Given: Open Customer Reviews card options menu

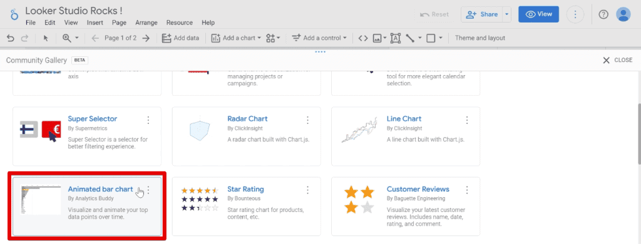Looking at the screenshot, I should tap(467, 190).
